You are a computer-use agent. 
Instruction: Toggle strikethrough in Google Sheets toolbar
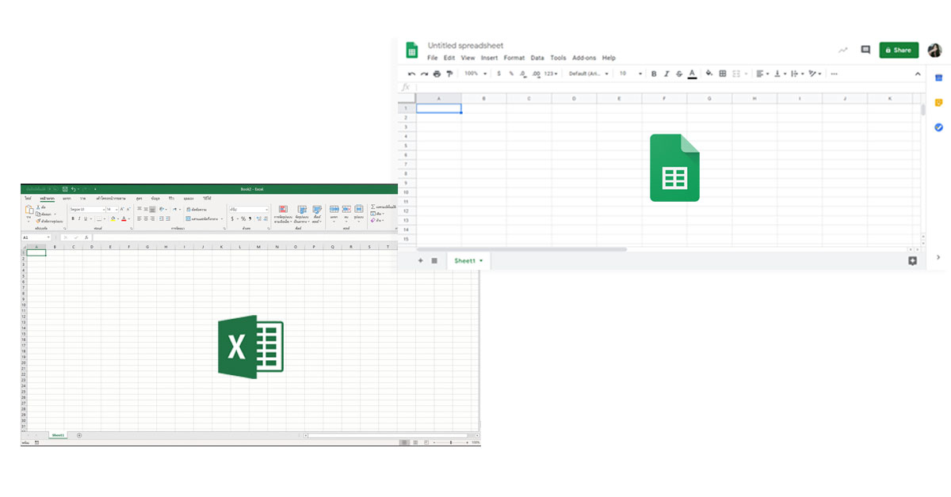(x=679, y=74)
